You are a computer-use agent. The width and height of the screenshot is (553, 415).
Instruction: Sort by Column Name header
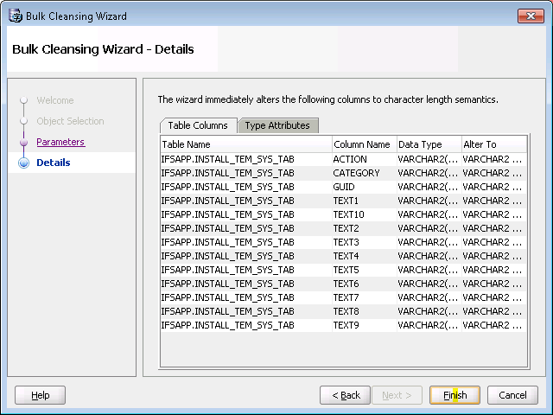point(363,144)
